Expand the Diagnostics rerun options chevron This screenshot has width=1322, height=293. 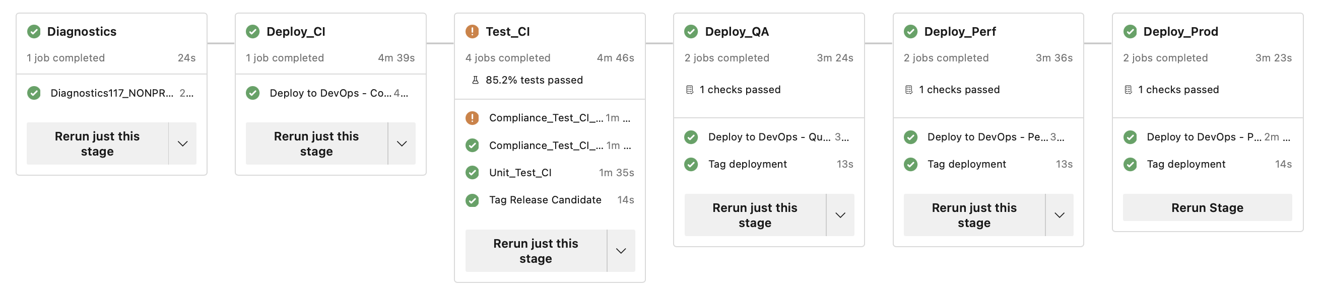tap(183, 143)
